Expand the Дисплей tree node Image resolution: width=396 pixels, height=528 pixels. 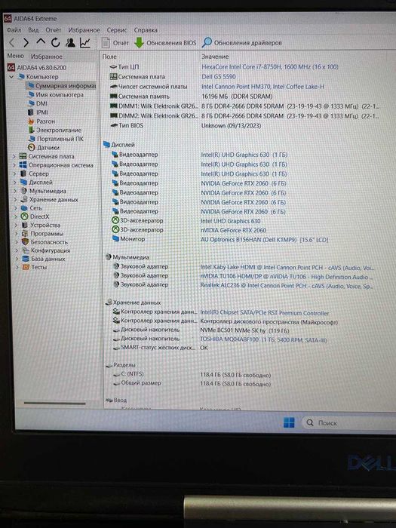15,183
